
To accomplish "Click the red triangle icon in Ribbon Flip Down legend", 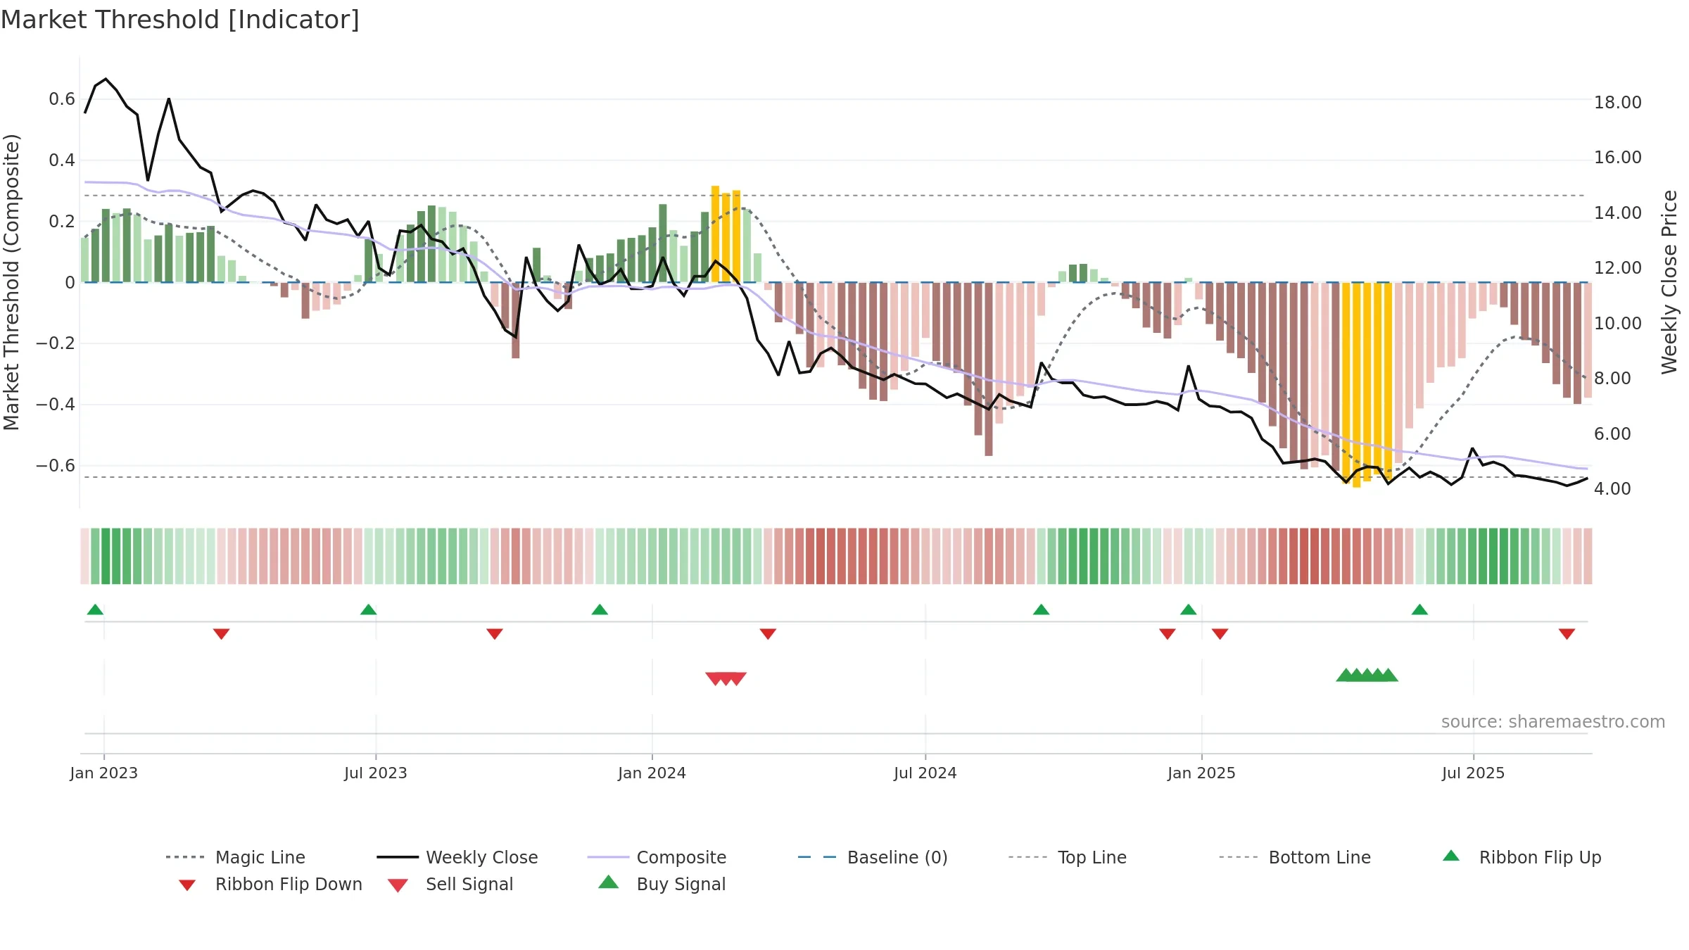I will pos(187,885).
